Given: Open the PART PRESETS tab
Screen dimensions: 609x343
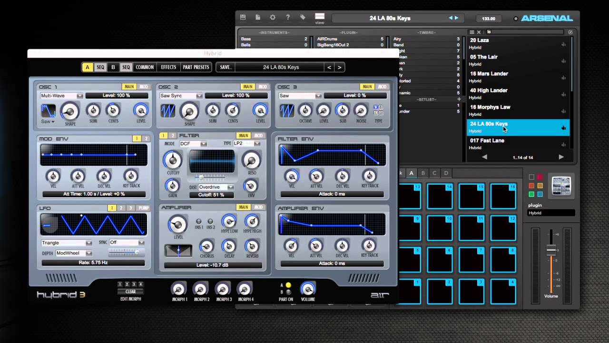Looking at the screenshot, I should [x=196, y=67].
